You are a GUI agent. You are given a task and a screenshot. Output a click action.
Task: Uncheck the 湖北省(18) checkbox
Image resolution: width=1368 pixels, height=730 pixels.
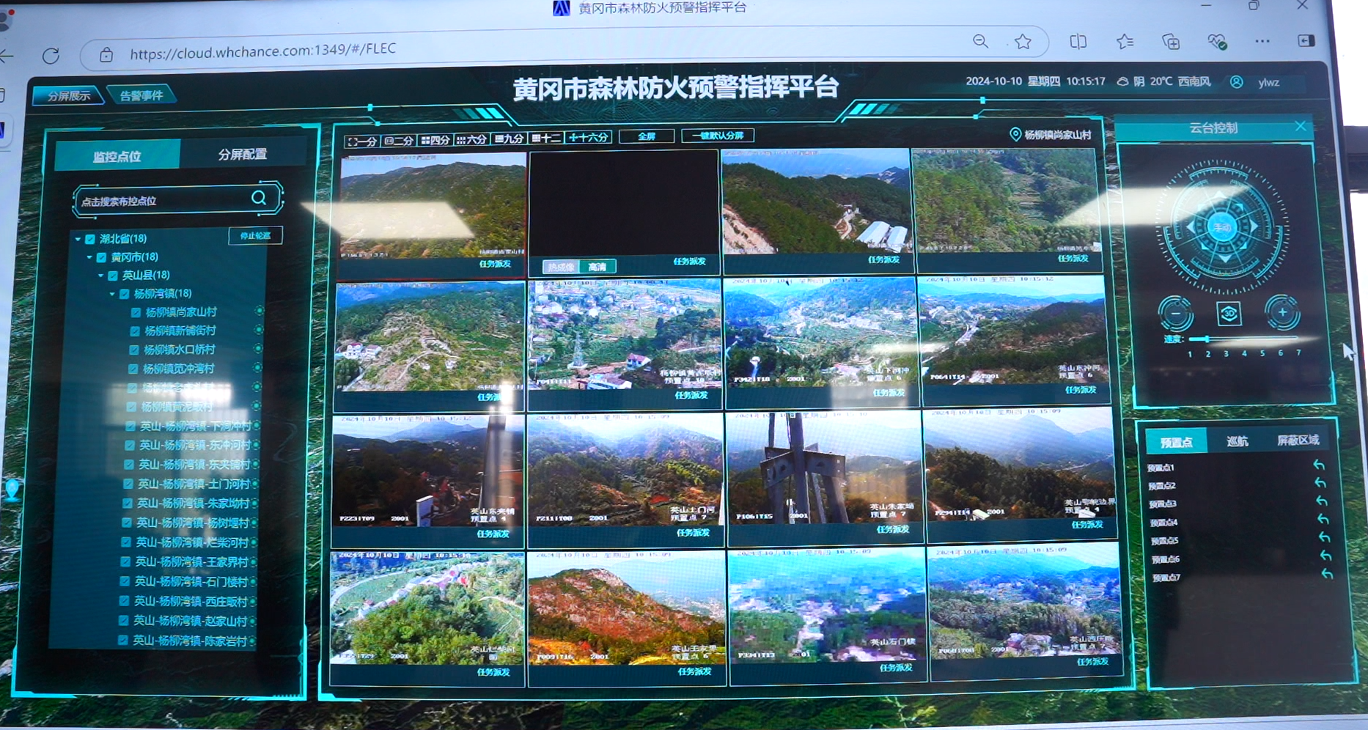point(90,239)
